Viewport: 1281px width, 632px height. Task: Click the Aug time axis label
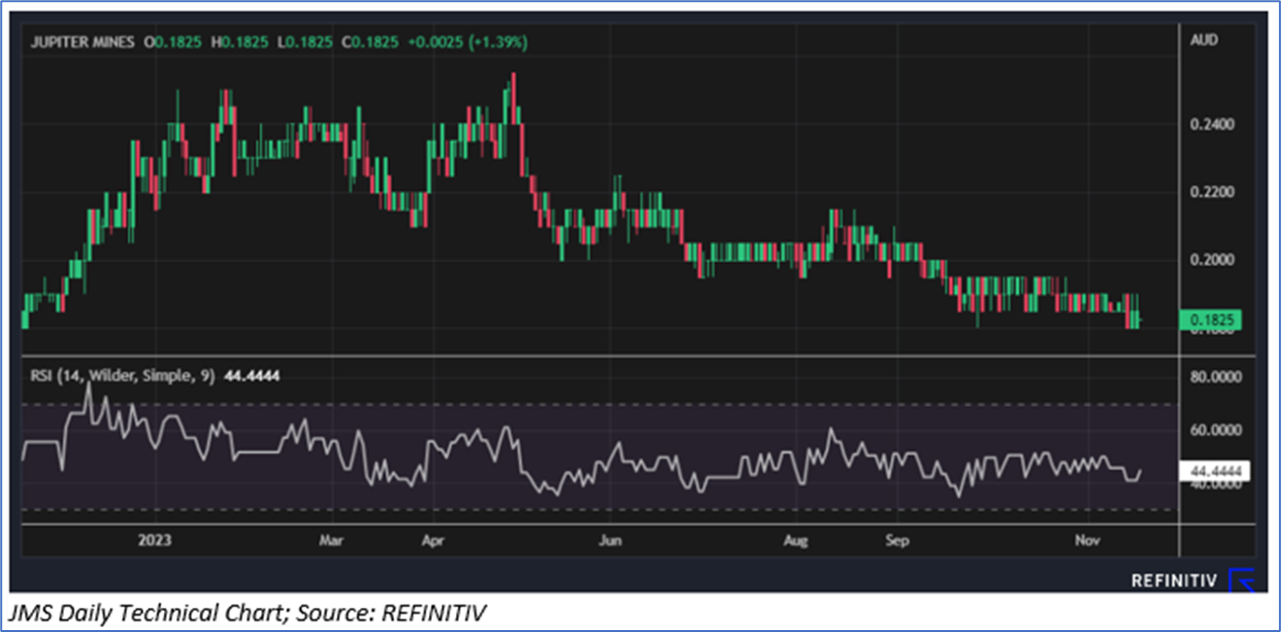[x=797, y=541]
